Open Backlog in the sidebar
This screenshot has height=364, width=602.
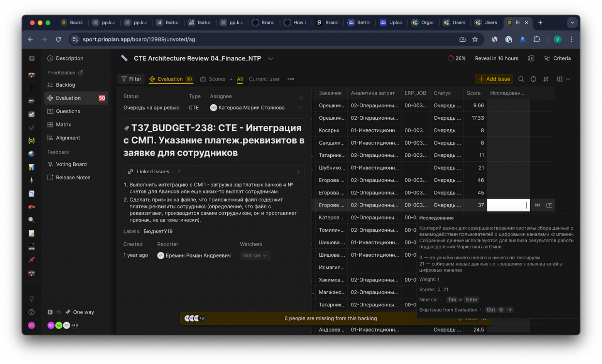(x=65, y=85)
